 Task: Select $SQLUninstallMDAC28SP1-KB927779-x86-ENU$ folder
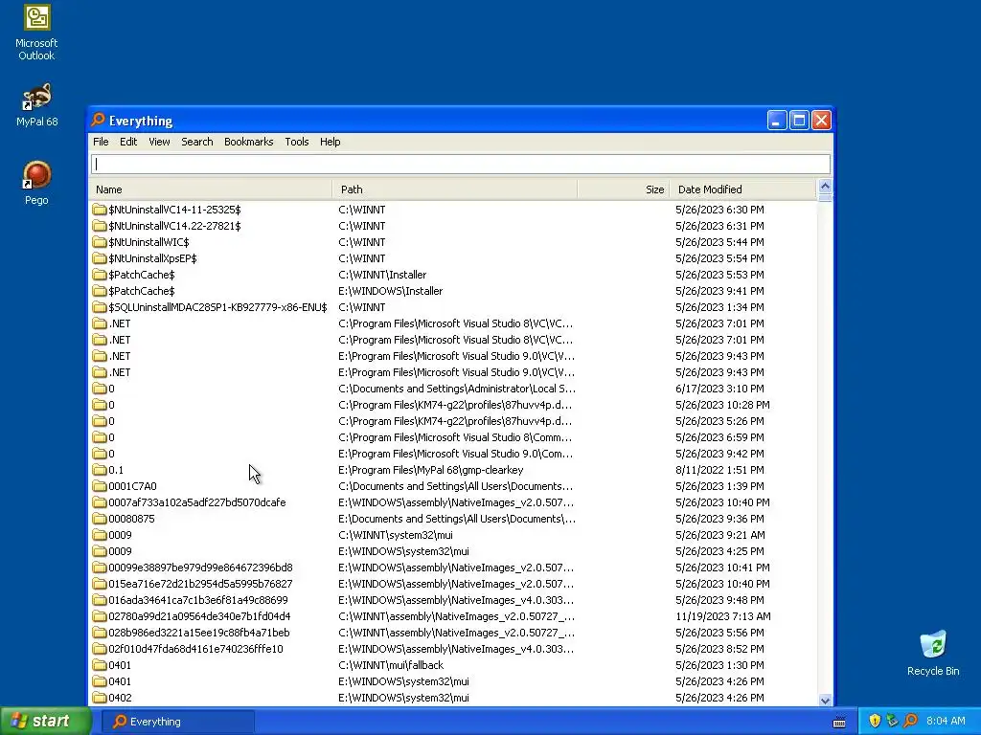[x=217, y=307]
